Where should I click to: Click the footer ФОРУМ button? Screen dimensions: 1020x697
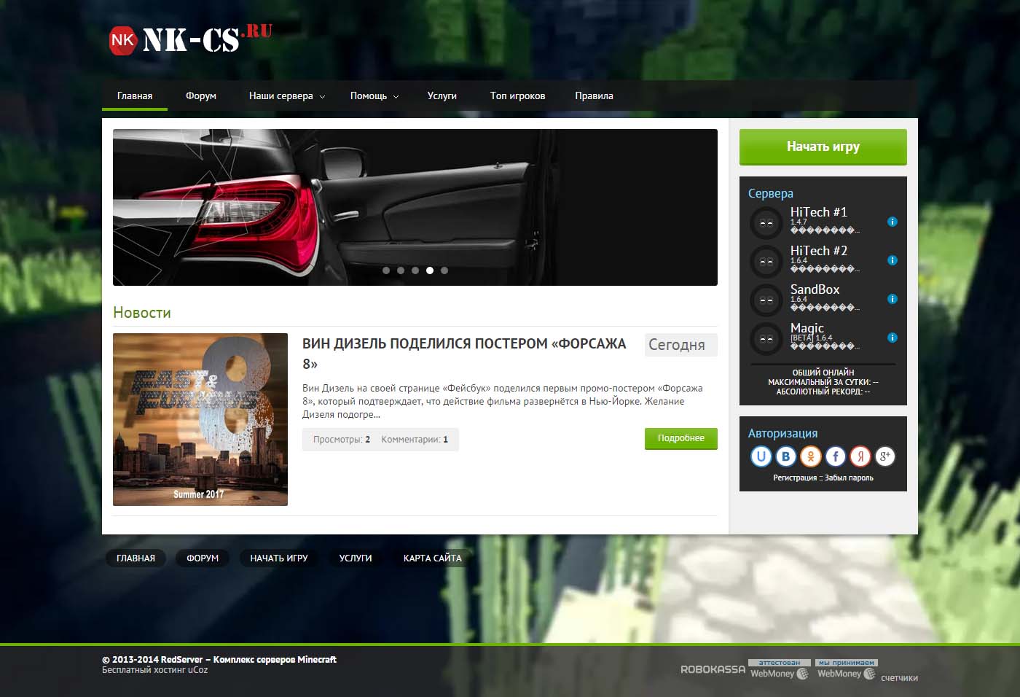coord(203,558)
